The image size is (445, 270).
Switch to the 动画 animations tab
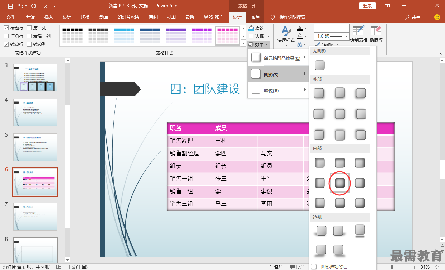(x=104, y=17)
